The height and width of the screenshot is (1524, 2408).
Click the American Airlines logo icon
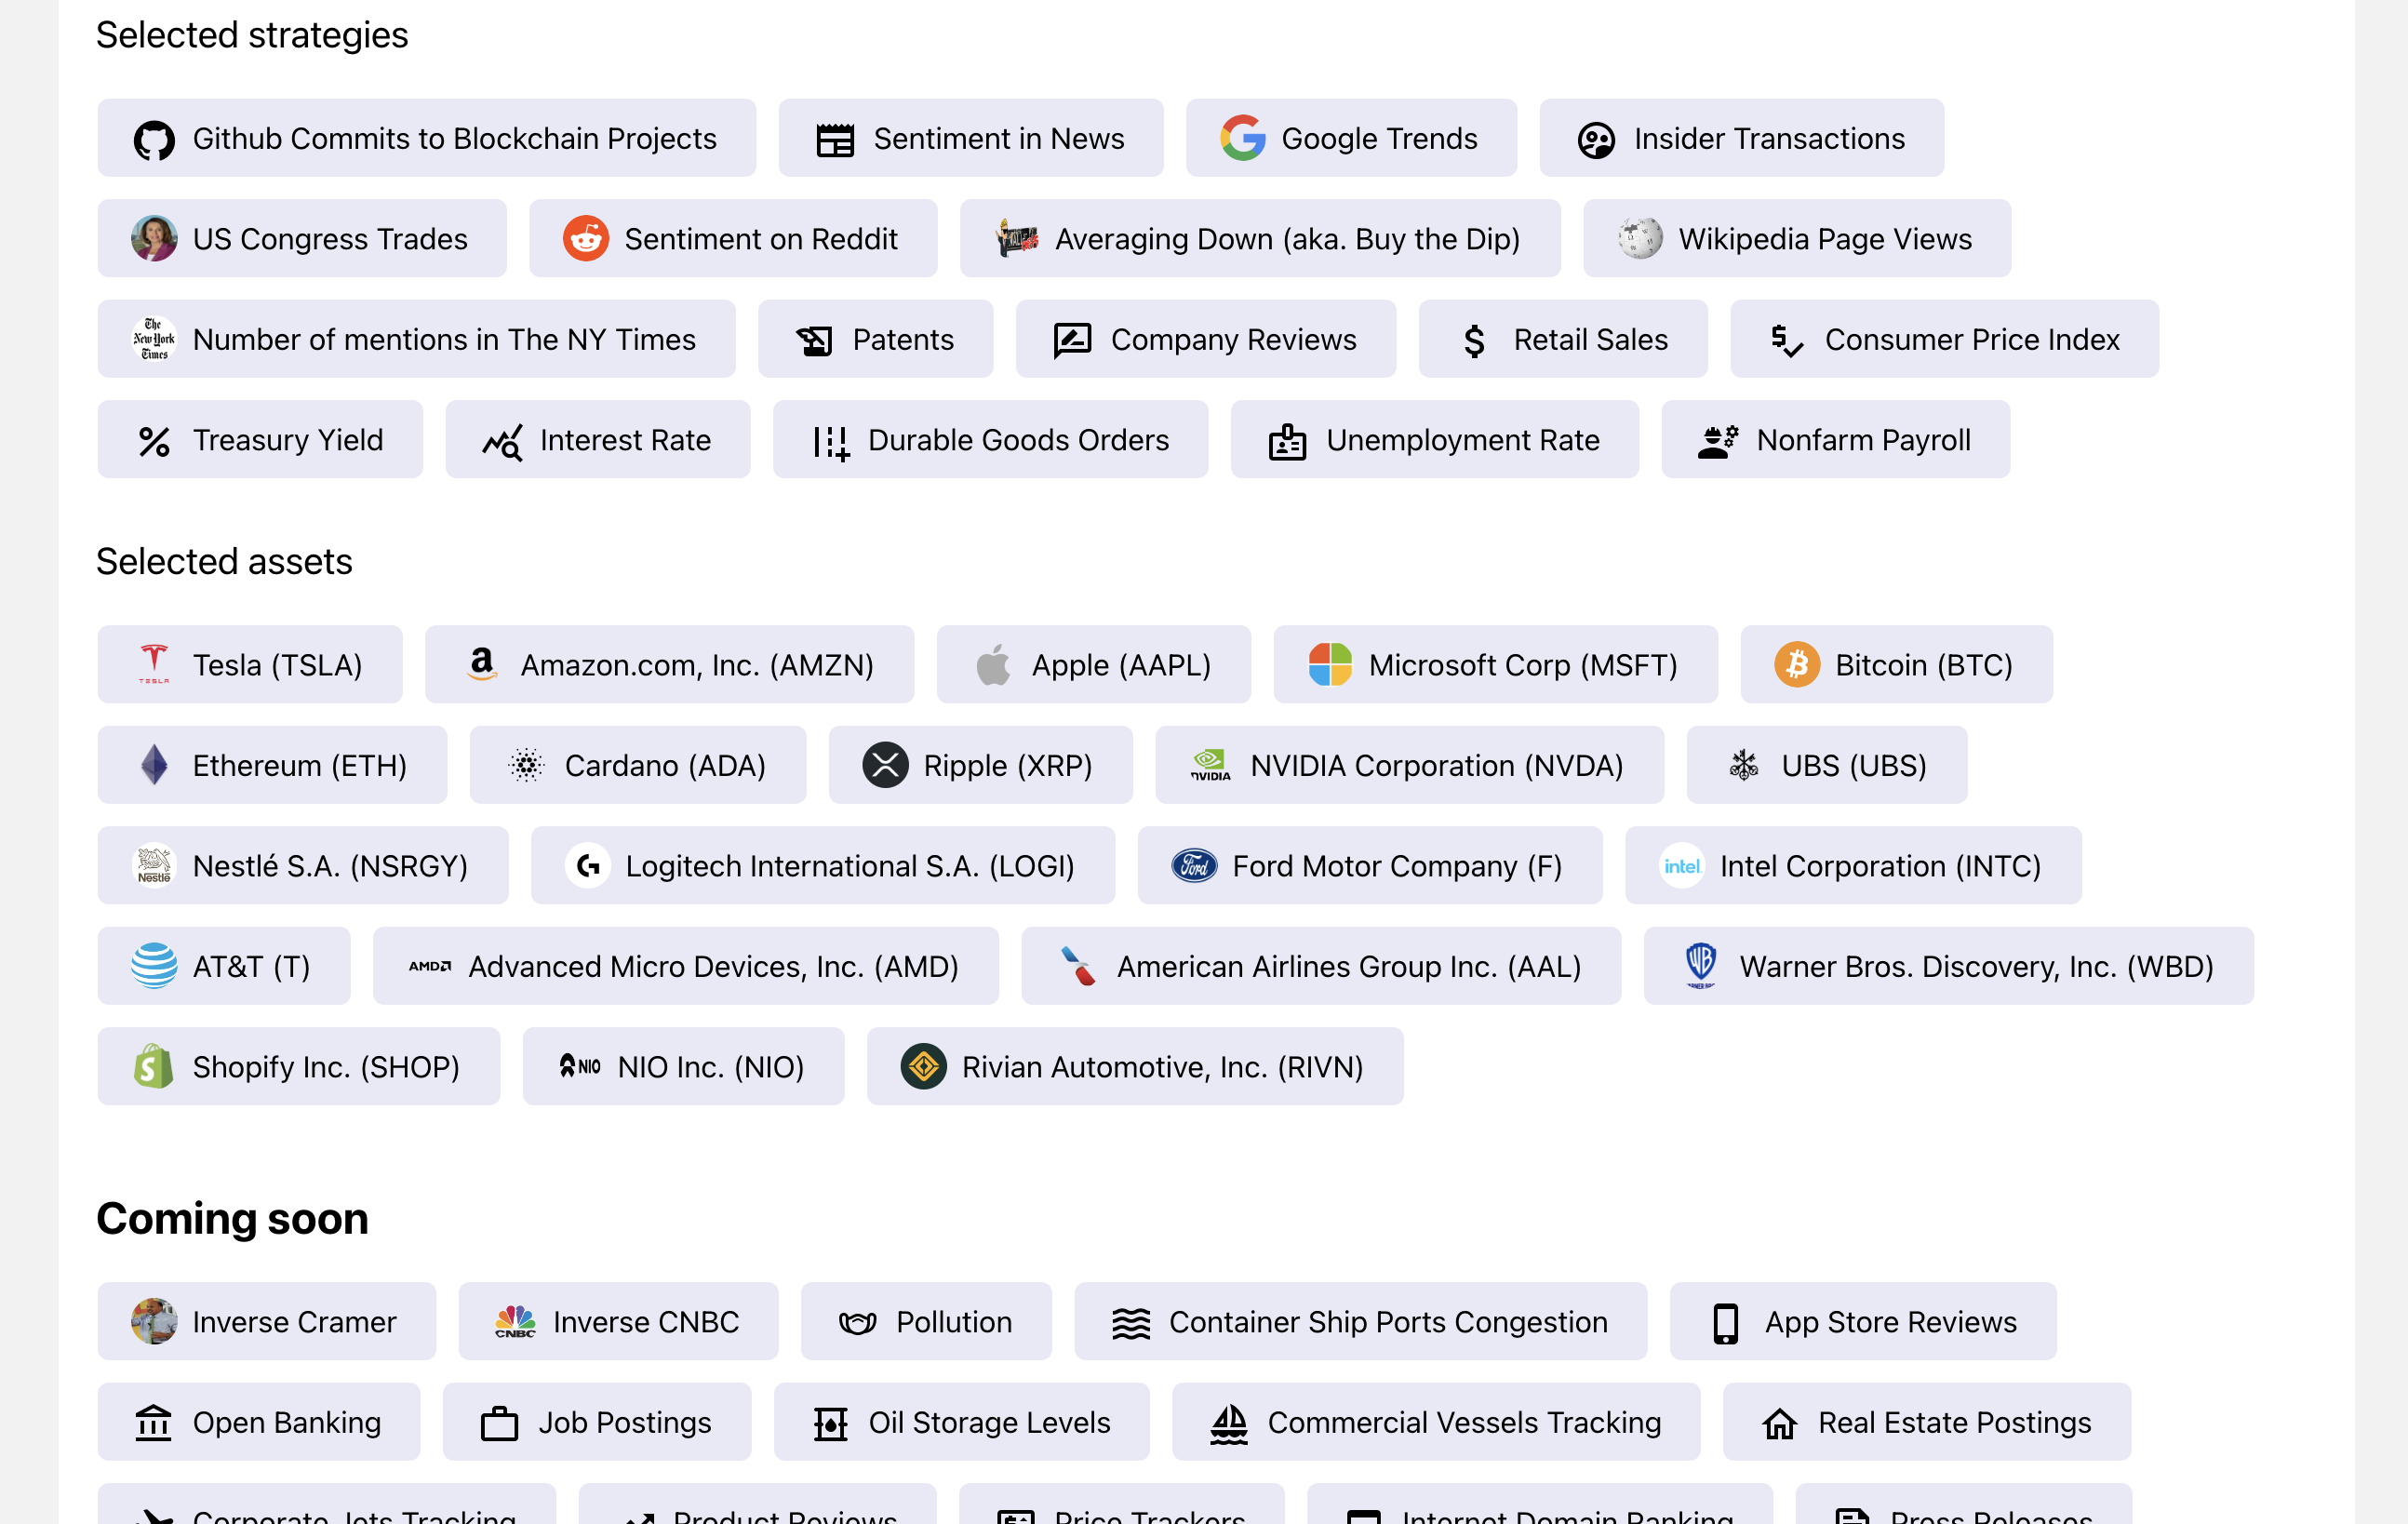[x=1078, y=967]
